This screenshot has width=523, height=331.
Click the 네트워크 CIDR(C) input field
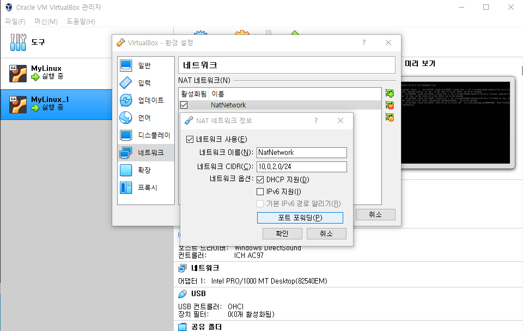301,167
